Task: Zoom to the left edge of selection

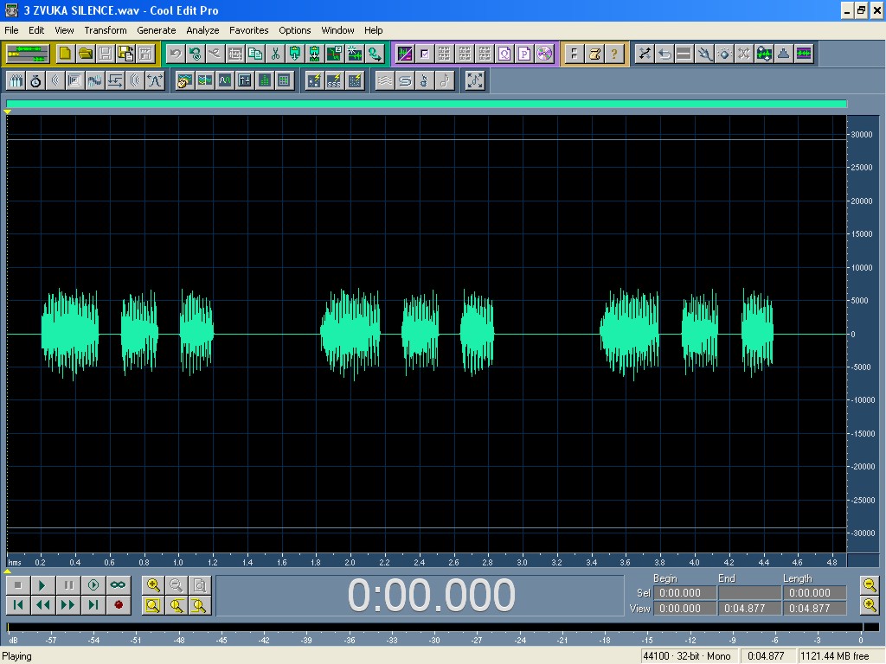Action: click(x=177, y=605)
